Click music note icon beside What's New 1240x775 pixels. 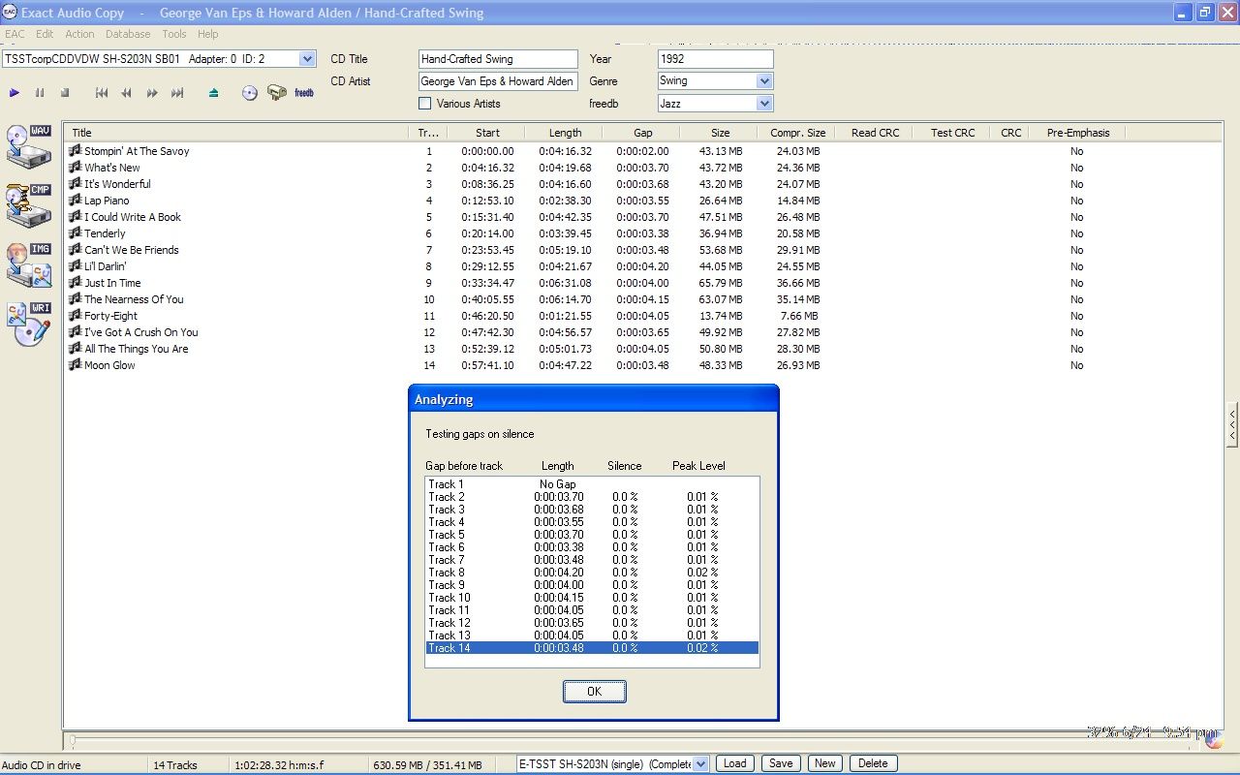tap(75, 167)
